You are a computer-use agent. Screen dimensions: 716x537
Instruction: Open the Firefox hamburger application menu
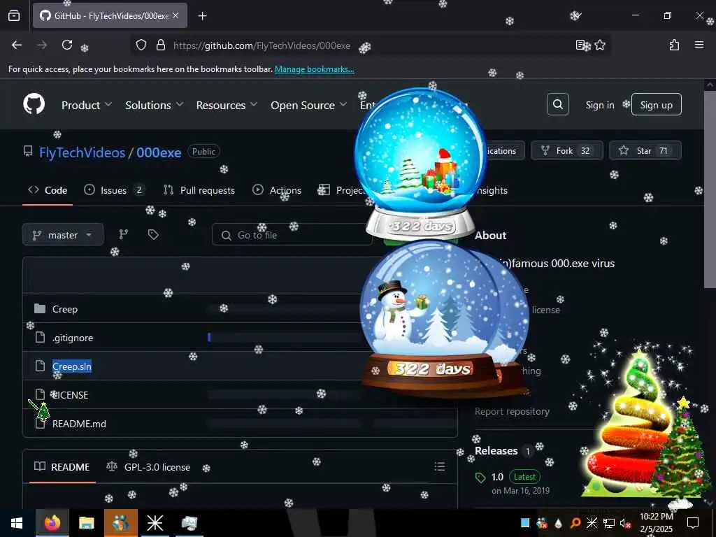699,45
